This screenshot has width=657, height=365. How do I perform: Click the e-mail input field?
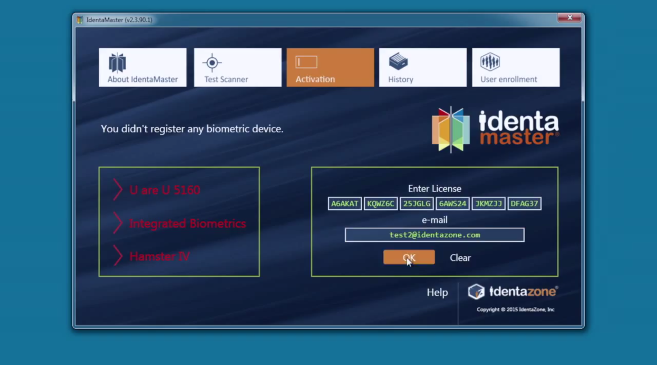point(434,235)
